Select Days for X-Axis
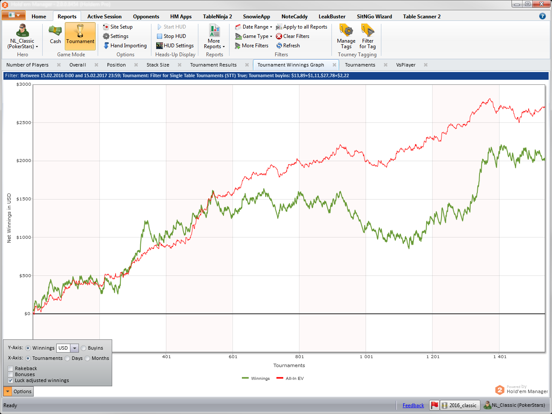Image resolution: width=552 pixels, height=414 pixels. pos(67,358)
